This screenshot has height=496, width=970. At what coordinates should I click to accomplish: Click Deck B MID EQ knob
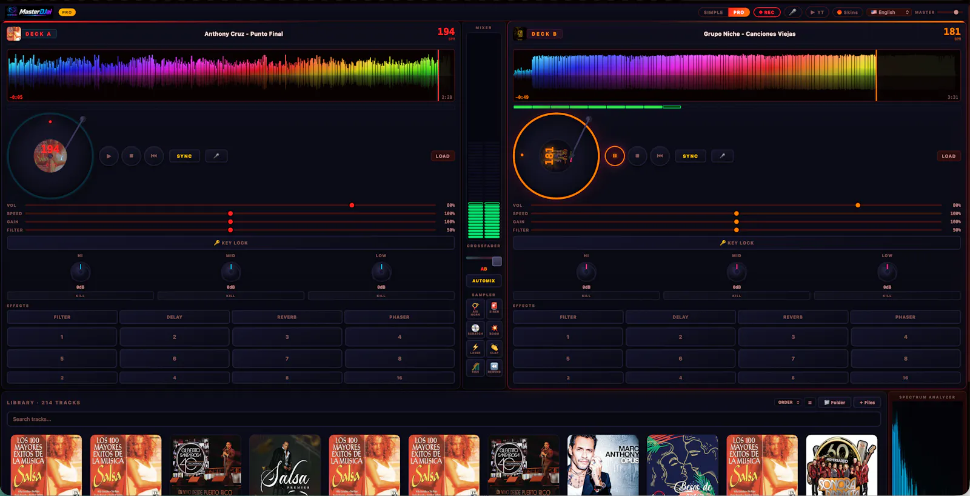click(737, 271)
